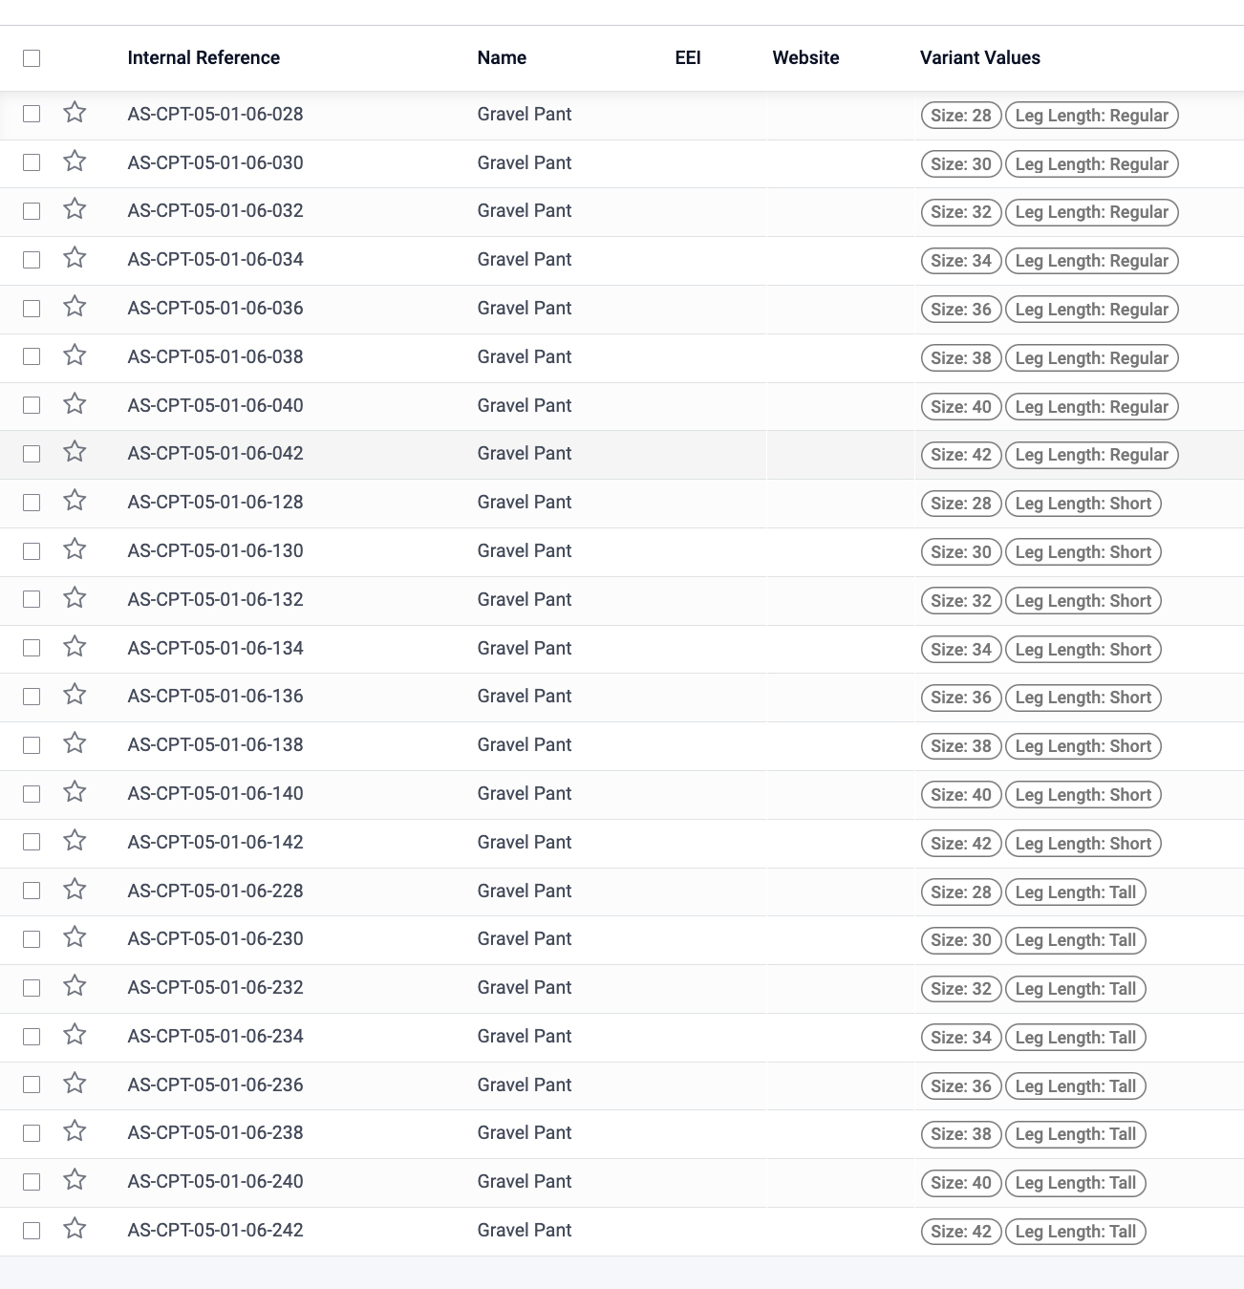Screen dimensions: 1244x1289
Task: Open Gravel Pant on AS-CPT-05-01-06-228 row
Action: [x=524, y=891]
